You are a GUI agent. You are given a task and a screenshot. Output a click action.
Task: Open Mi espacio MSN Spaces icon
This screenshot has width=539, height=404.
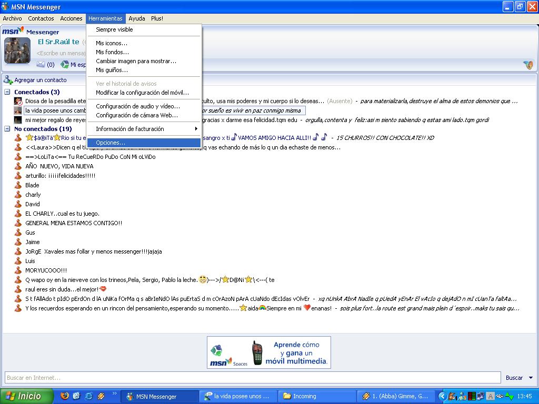tap(65, 64)
